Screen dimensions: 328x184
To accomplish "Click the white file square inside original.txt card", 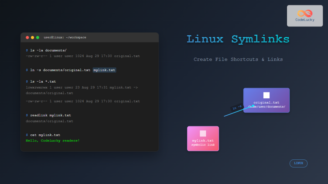I will point(266,95).
